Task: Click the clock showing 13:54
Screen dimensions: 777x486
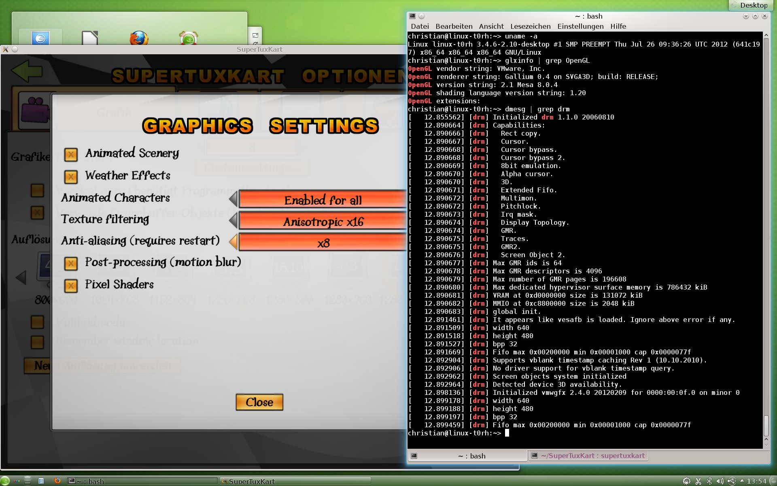Action: (x=756, y=481)
